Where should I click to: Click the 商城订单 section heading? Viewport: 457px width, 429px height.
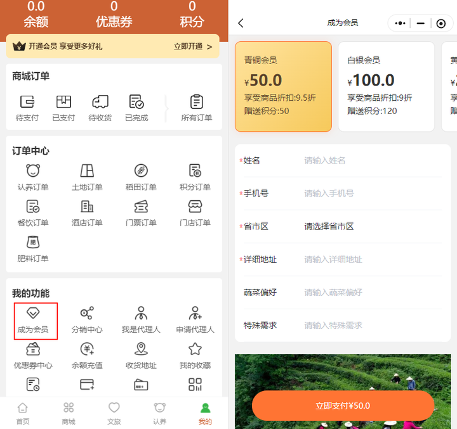(30, 76)
